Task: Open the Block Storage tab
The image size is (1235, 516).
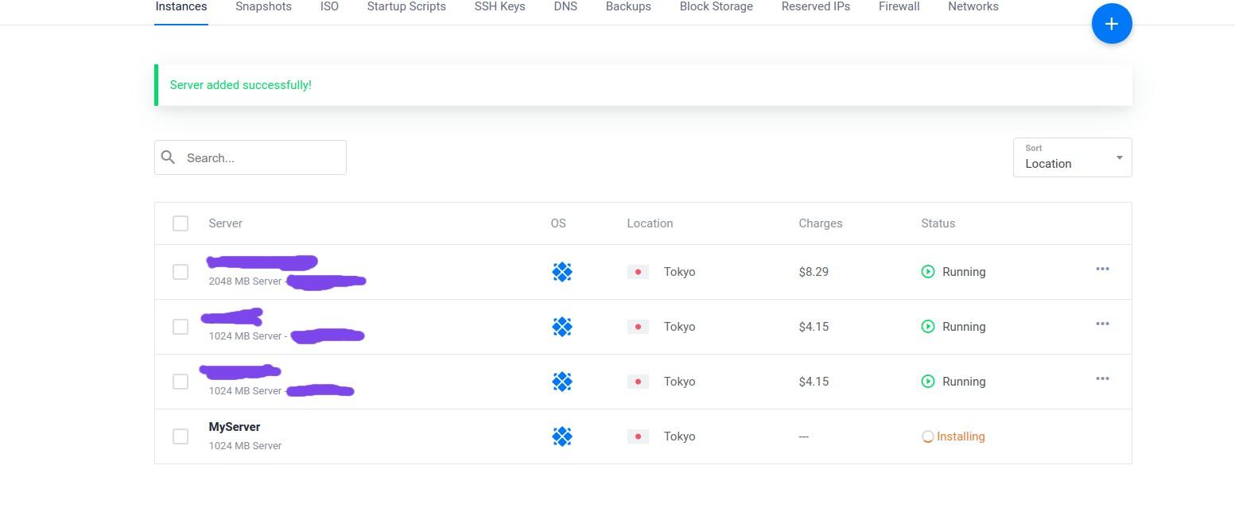Action: tap(716, 7)
